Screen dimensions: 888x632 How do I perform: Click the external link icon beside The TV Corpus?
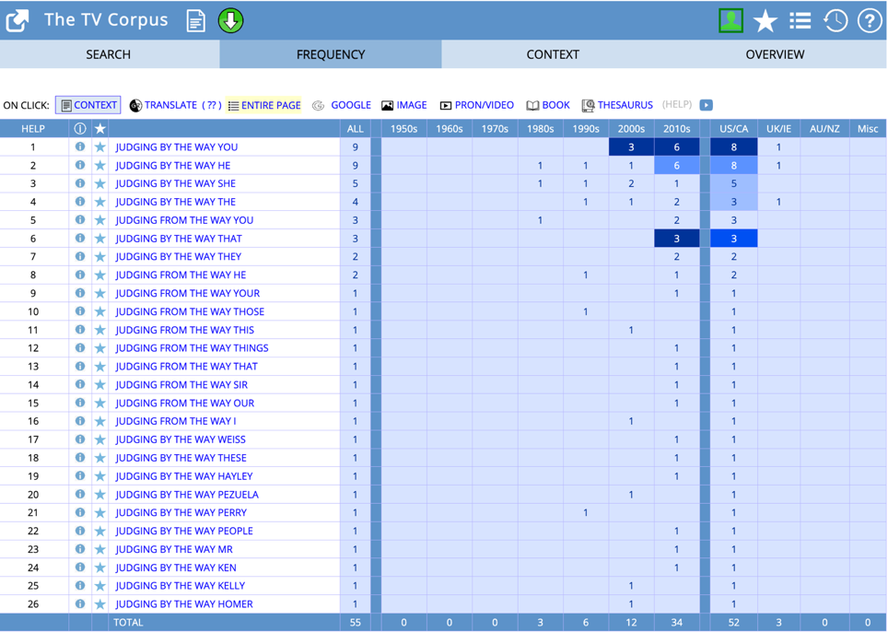point(17,21)
